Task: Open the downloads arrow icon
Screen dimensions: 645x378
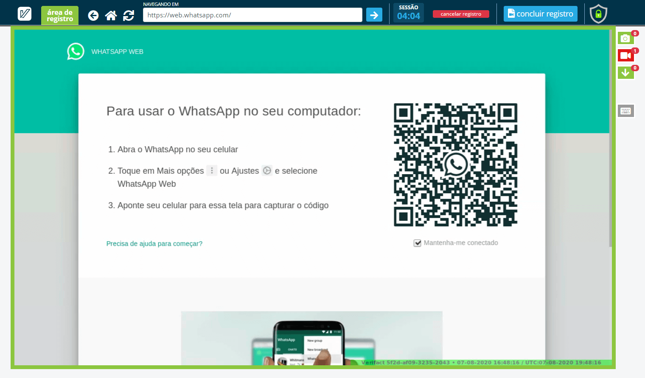Action: point(625,73)
